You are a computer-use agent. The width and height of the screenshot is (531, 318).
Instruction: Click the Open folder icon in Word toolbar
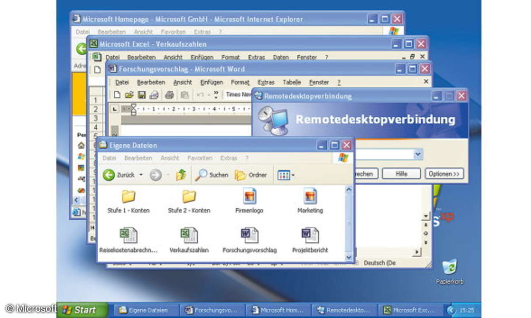click(x=129, y=95)
